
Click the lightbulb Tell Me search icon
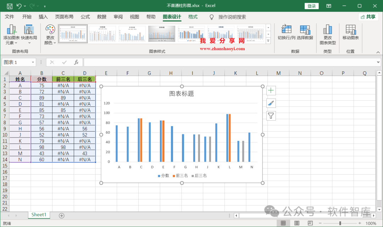211,17
